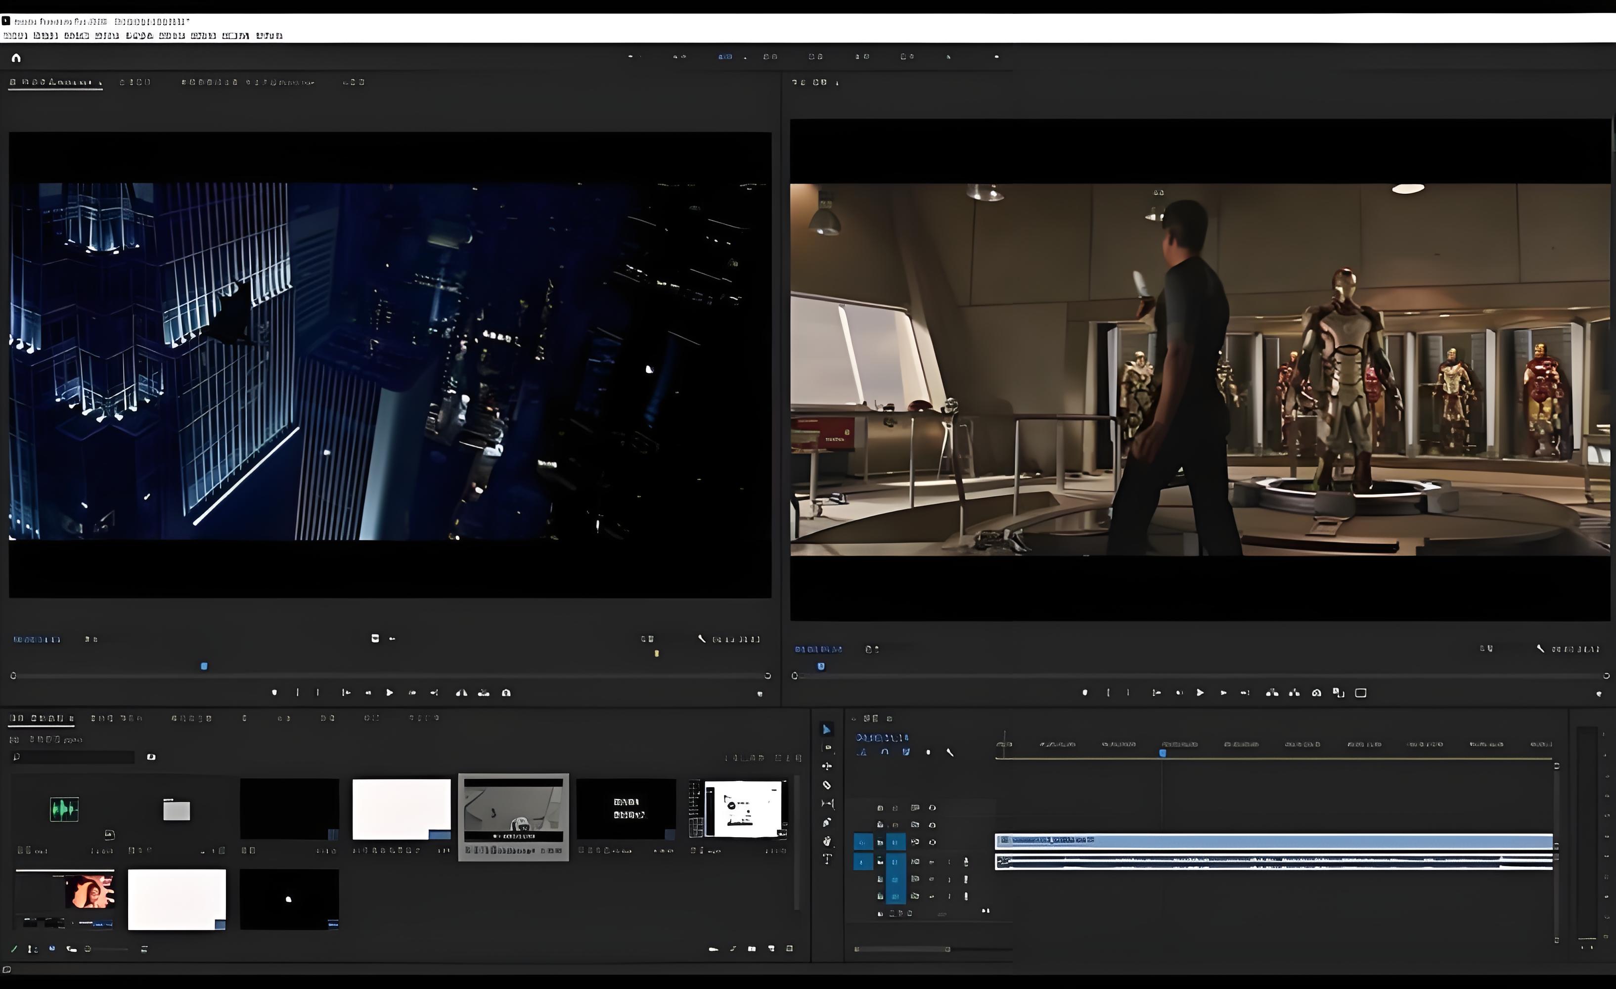The image size is (1616, 989).
Task: Select the Selection tool arrow
Action: [826, 729]
